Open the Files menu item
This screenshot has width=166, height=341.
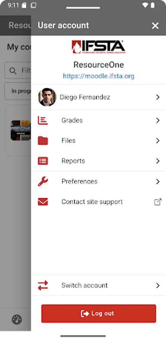tap(99, 141)
